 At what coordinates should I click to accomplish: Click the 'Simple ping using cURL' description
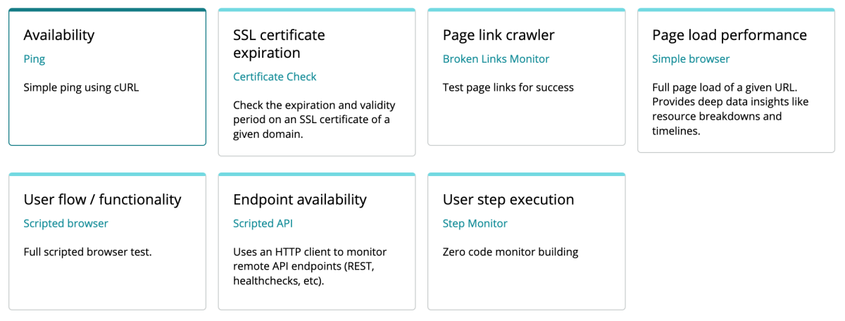tap(87, 88)
